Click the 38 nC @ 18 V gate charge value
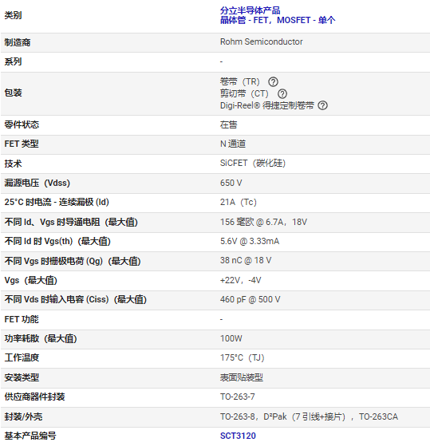This screenshot has height=446, width=430. pyautogui.click(x=246, y=261)
